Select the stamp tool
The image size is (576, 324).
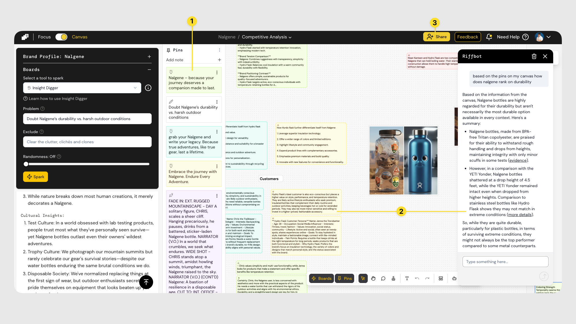(393, 278)
